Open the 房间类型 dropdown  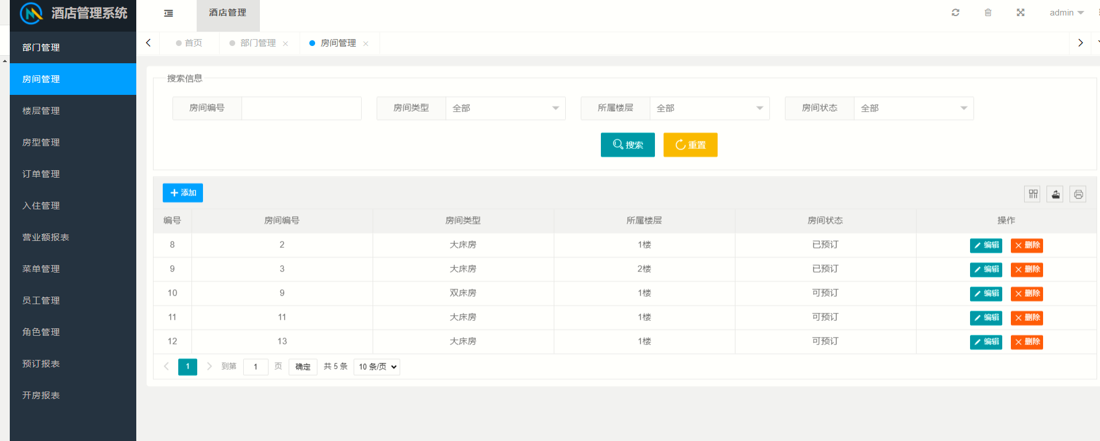pyautogui.click(x=505, y=108)
